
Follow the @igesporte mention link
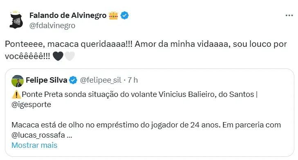[x=31, y=105]
